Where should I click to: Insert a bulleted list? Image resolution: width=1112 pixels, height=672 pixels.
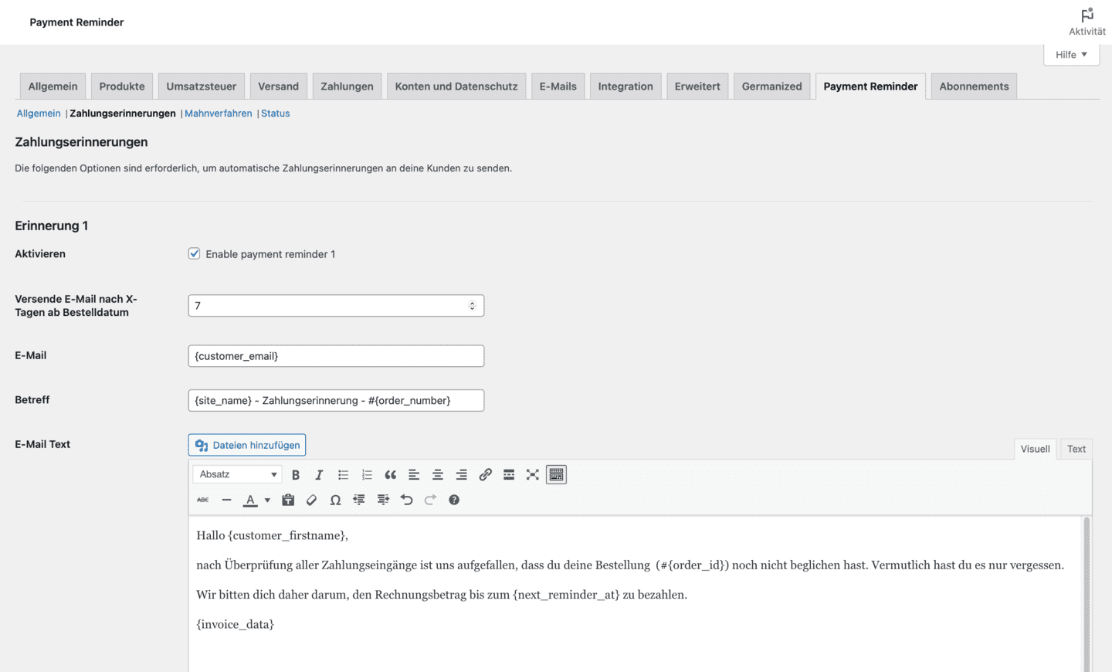[x=343, y=475]
